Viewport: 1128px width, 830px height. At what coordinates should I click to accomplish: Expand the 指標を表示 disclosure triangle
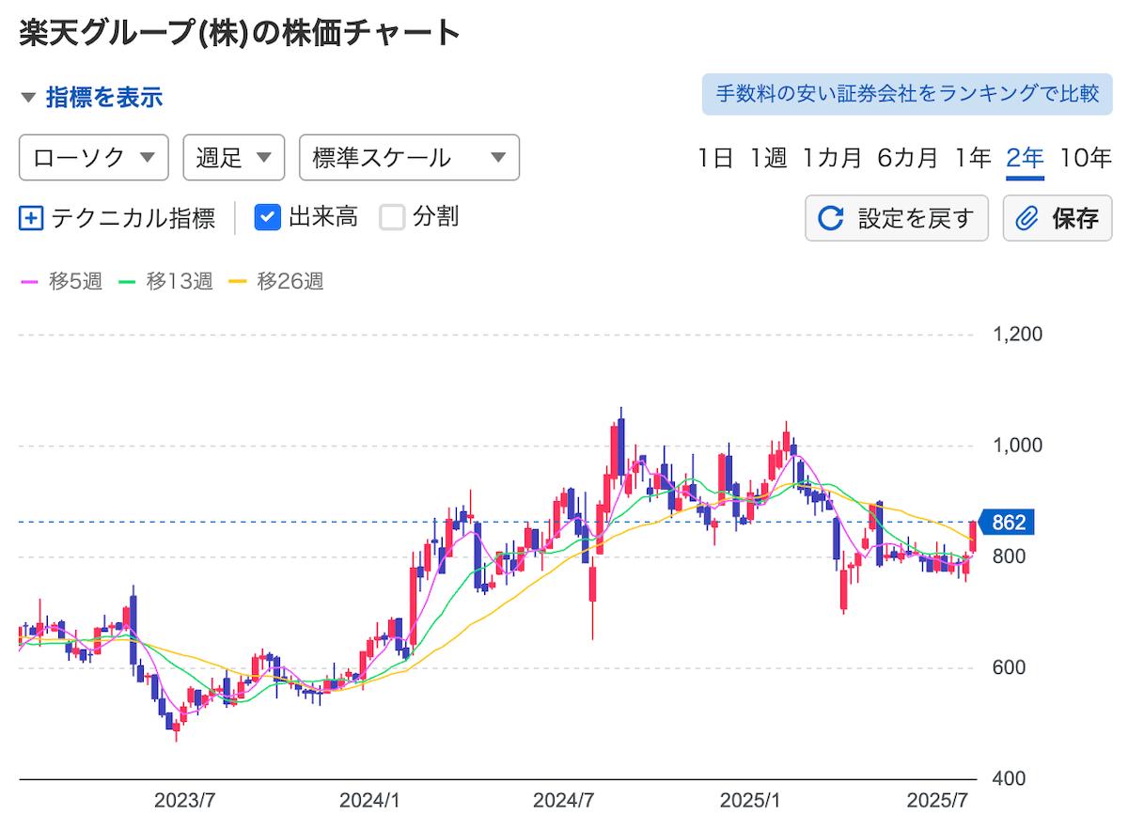29,97
